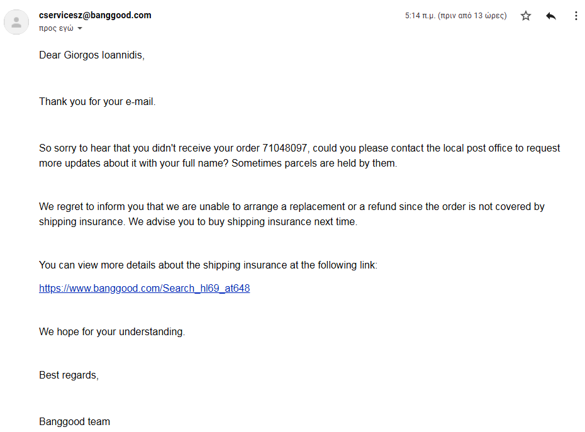Open the three-dot more options menu
Viewport: 585px width, 432px height.
[x=576, y=16]
